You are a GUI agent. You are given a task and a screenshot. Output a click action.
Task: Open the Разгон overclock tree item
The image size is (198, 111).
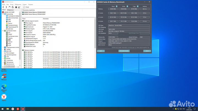(x=9, y=23)
